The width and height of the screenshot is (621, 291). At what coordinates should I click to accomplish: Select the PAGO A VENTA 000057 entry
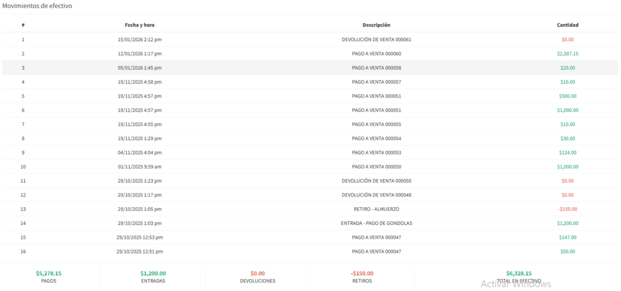click(376, 82)
